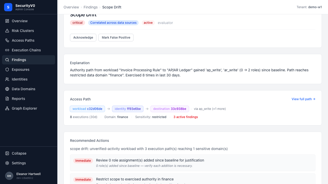328x184 pixels.
Task: Click the Risk Clusters warning triangle icon
Action: tap(7, 31)
